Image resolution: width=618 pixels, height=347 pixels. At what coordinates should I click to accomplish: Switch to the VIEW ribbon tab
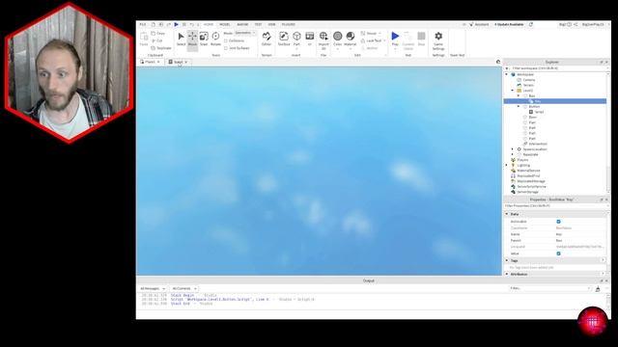click(x=271, y=24)
